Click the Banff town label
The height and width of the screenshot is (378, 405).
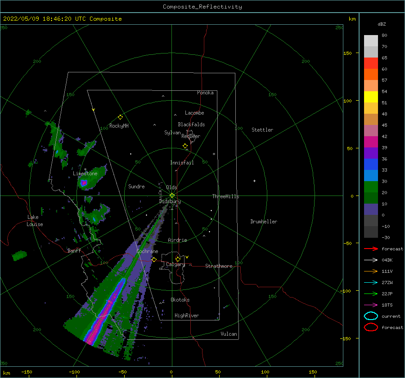click(74, 250)
